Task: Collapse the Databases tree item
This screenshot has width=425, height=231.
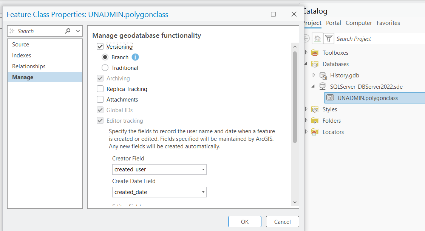Action: click(x=305, y=64)
